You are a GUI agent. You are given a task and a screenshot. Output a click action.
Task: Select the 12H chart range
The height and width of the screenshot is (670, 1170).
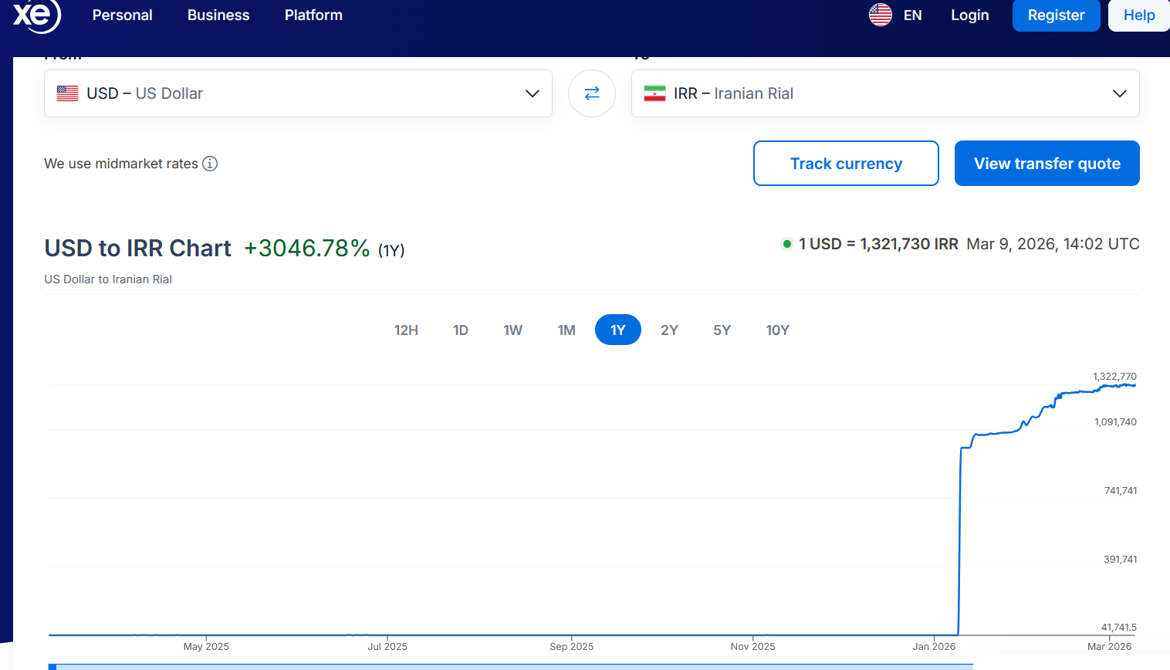[406, 330]
